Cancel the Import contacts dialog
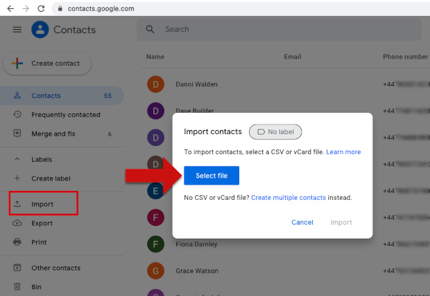The image size is (430, 296). (302, 222)
